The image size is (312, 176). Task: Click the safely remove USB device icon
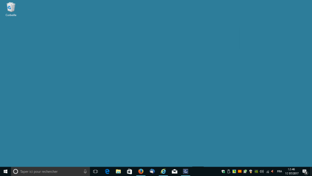(229, 171)
